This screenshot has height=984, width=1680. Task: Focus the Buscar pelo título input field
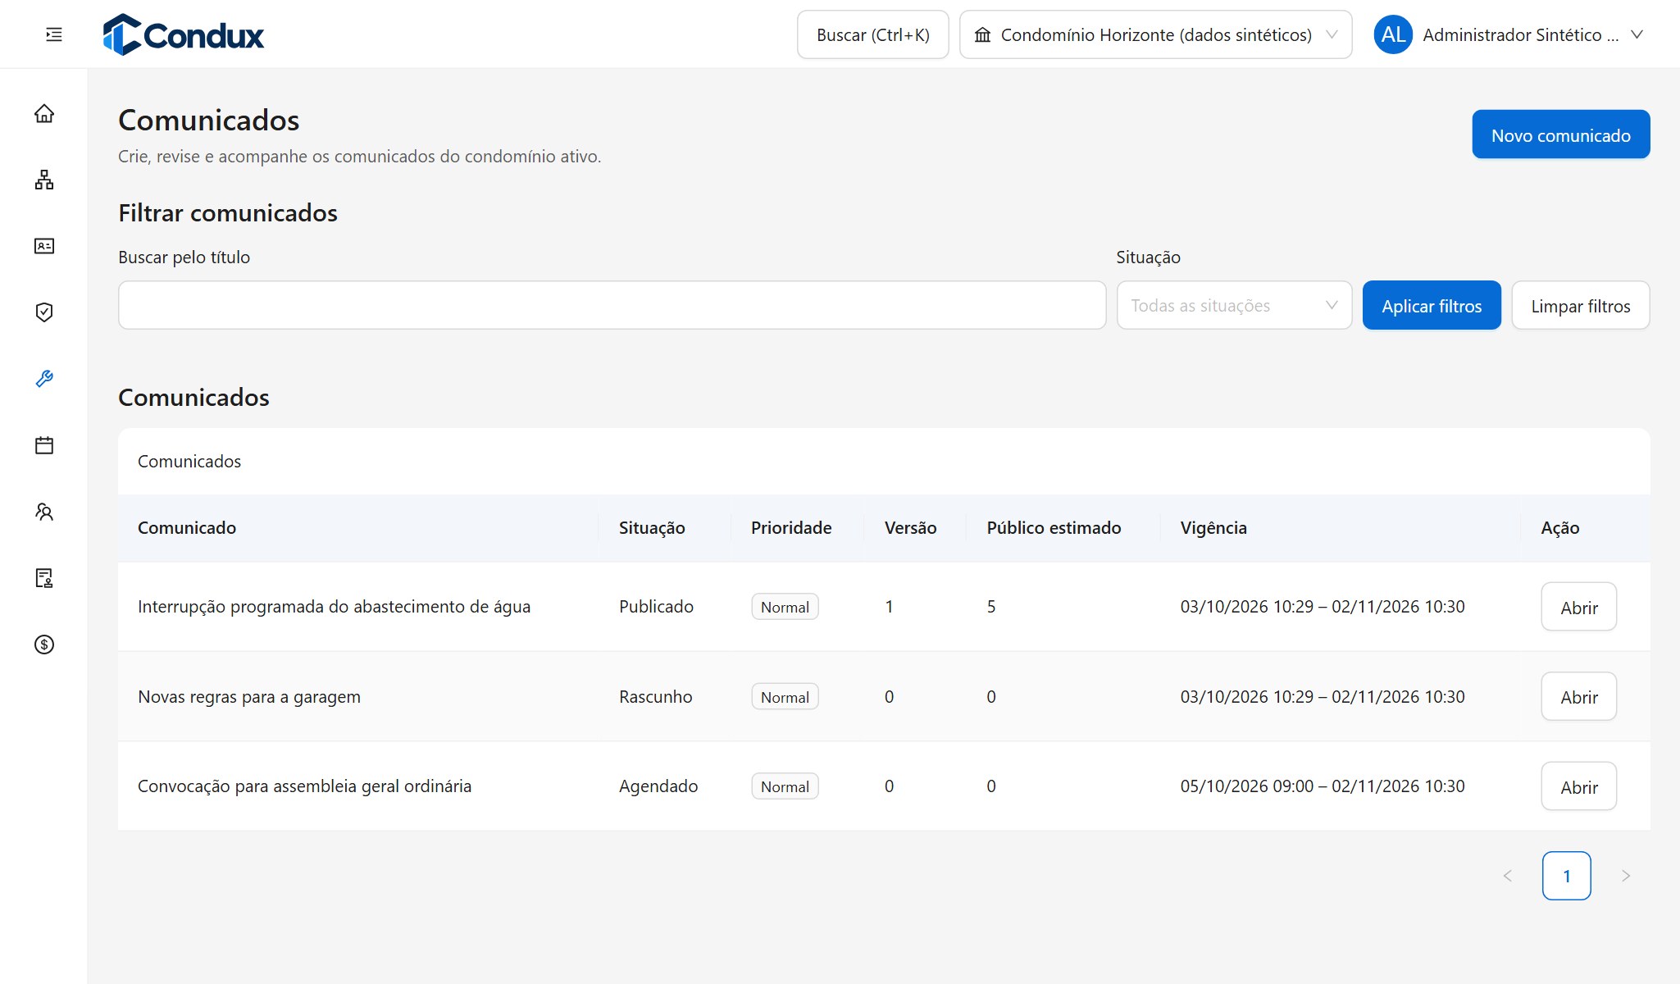click(612, 305)
